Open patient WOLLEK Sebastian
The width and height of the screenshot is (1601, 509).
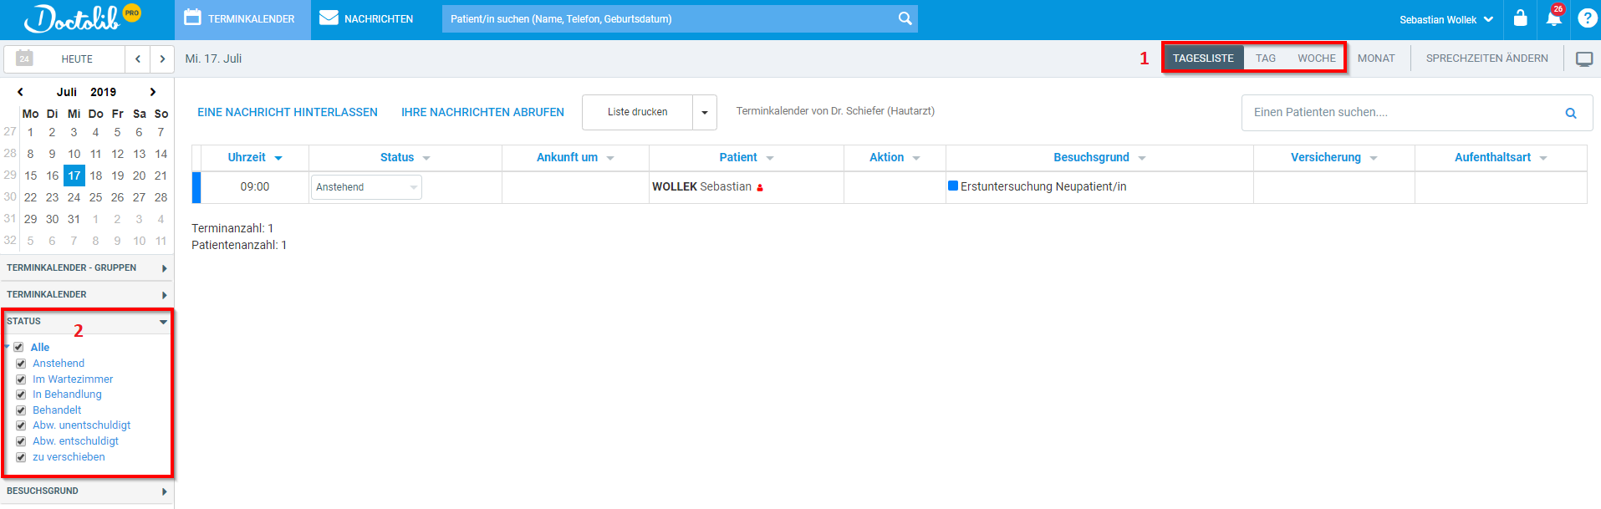pyautogui.click(x=701, y=186)
